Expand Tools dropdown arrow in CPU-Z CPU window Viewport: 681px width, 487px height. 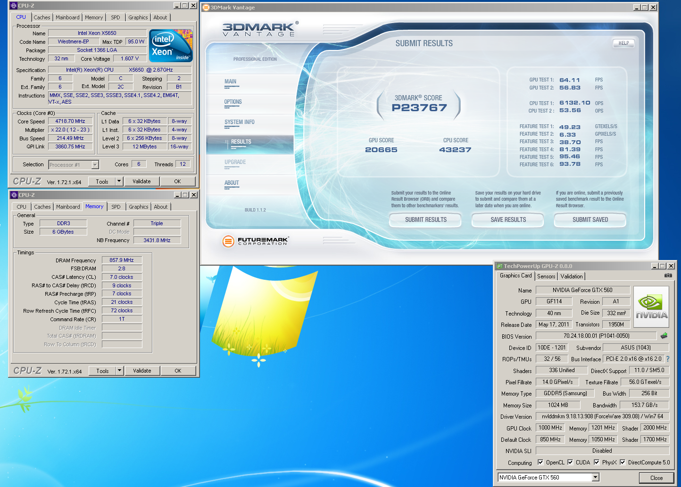click(x=119, y=181)
